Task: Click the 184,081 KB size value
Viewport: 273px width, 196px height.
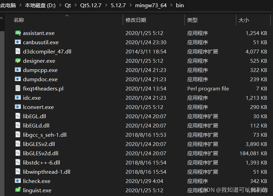Action: click(253, 153)
